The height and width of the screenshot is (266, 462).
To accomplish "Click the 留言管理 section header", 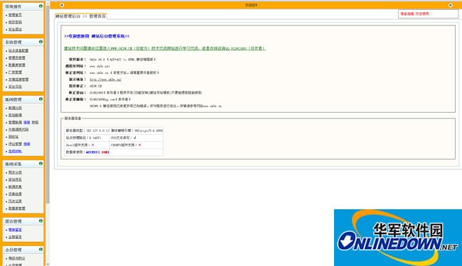I will tap(23, 221).
